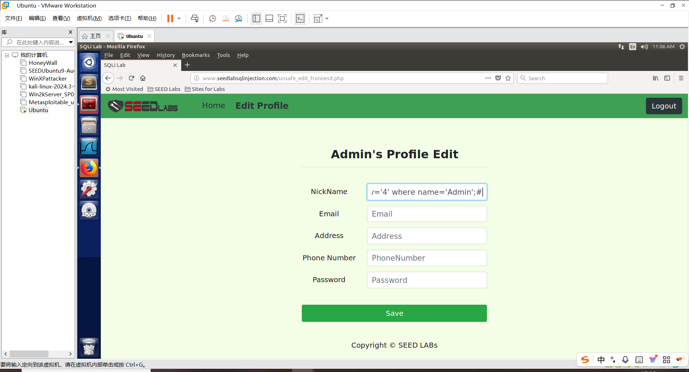Open the page actions three-dot menu
Viewport: 689px width, 372px height.
[x=488, y=78]
